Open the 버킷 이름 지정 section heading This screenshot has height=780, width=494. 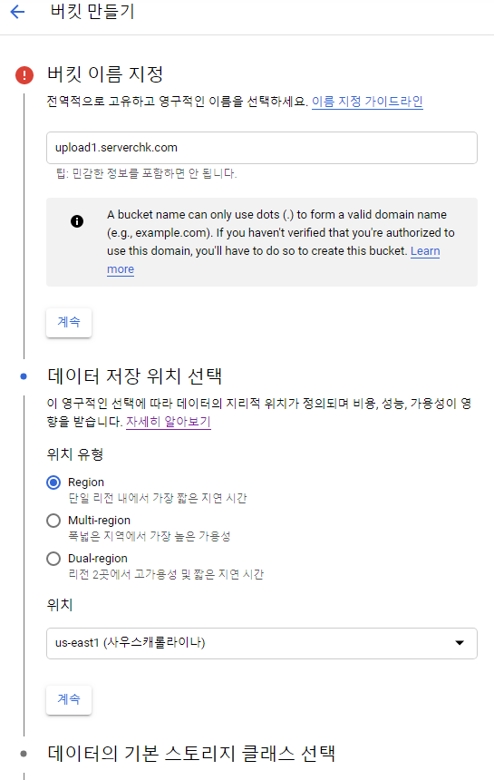pyautogui.click(x=105, y=74)
